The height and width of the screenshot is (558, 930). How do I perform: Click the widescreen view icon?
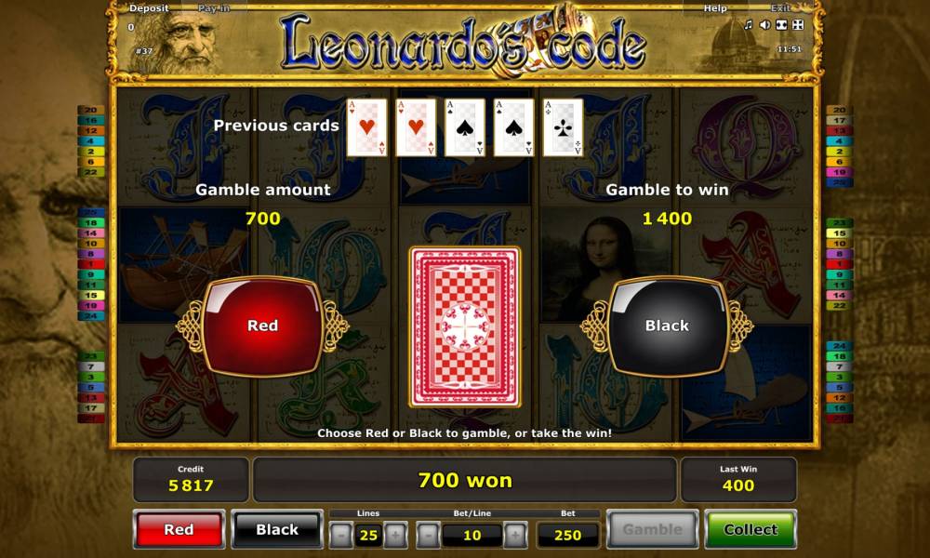[782, 25]
